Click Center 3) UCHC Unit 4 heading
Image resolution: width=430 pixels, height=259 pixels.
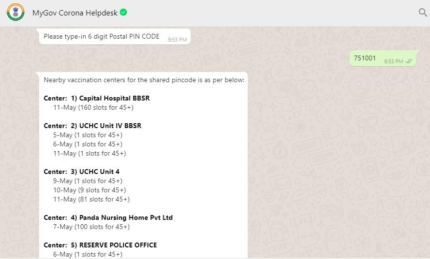82,172
